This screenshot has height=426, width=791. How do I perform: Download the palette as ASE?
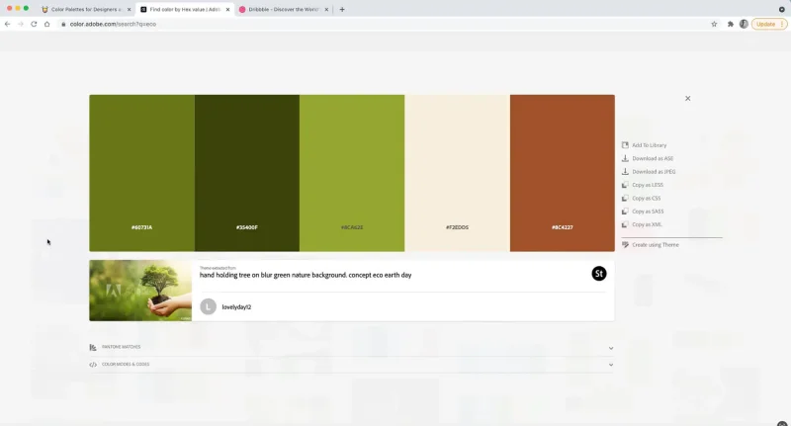pyautogui.click(x=648, y=158)
